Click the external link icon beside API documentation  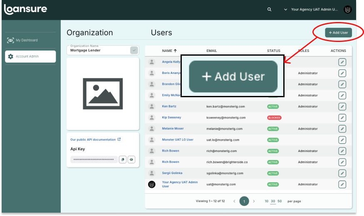(x=119, y=140)
